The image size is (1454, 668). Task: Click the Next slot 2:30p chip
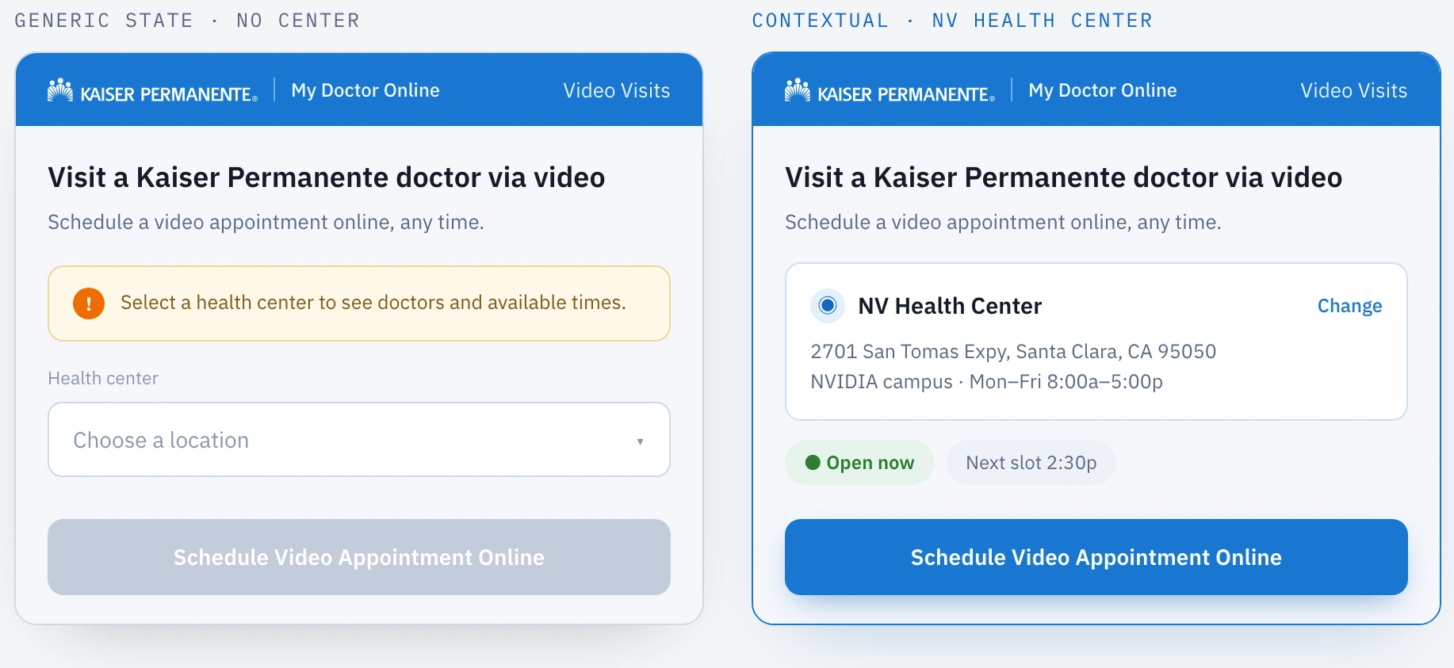pyautogui.click(x=1031, y=463)
